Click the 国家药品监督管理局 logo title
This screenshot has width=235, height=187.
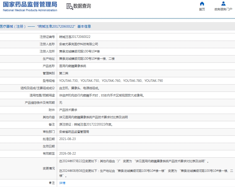(x=30, y=4)
